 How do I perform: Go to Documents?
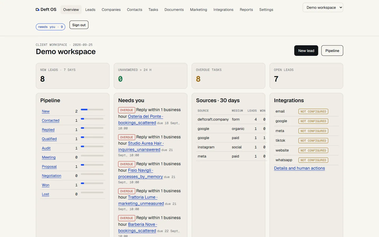click(x=174, y=9)
